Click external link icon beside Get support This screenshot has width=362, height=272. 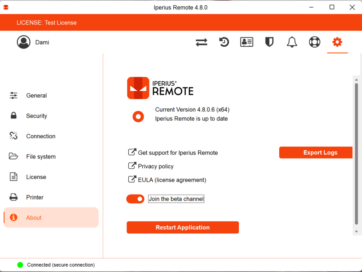pos(132,152)
